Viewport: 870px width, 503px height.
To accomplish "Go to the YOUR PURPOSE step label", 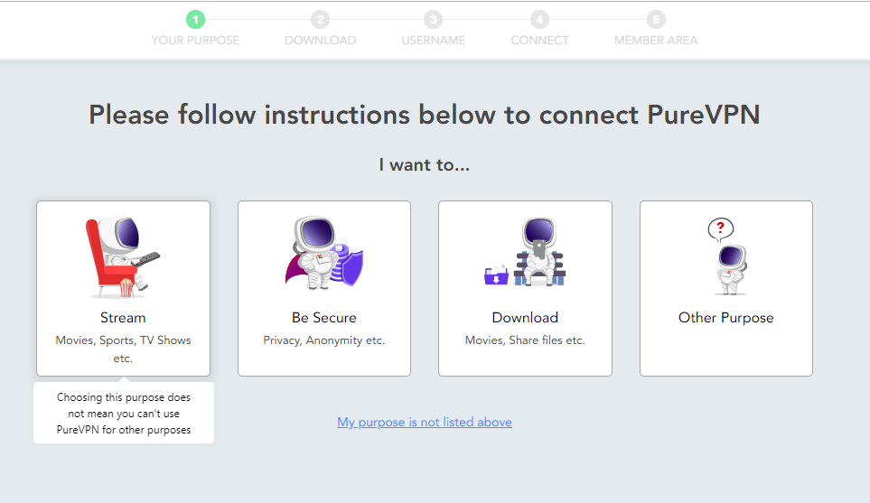I will pos(195,41).
